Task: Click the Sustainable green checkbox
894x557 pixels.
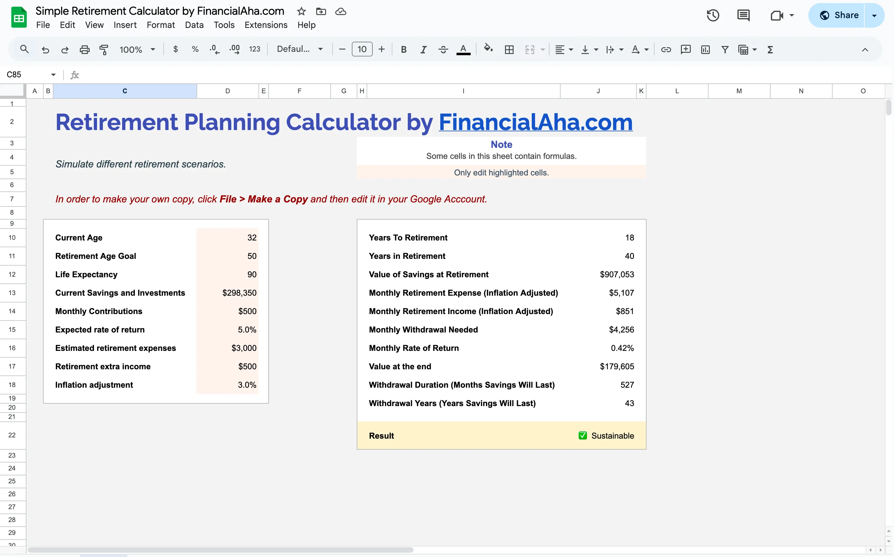Action: tap(582, 436)
